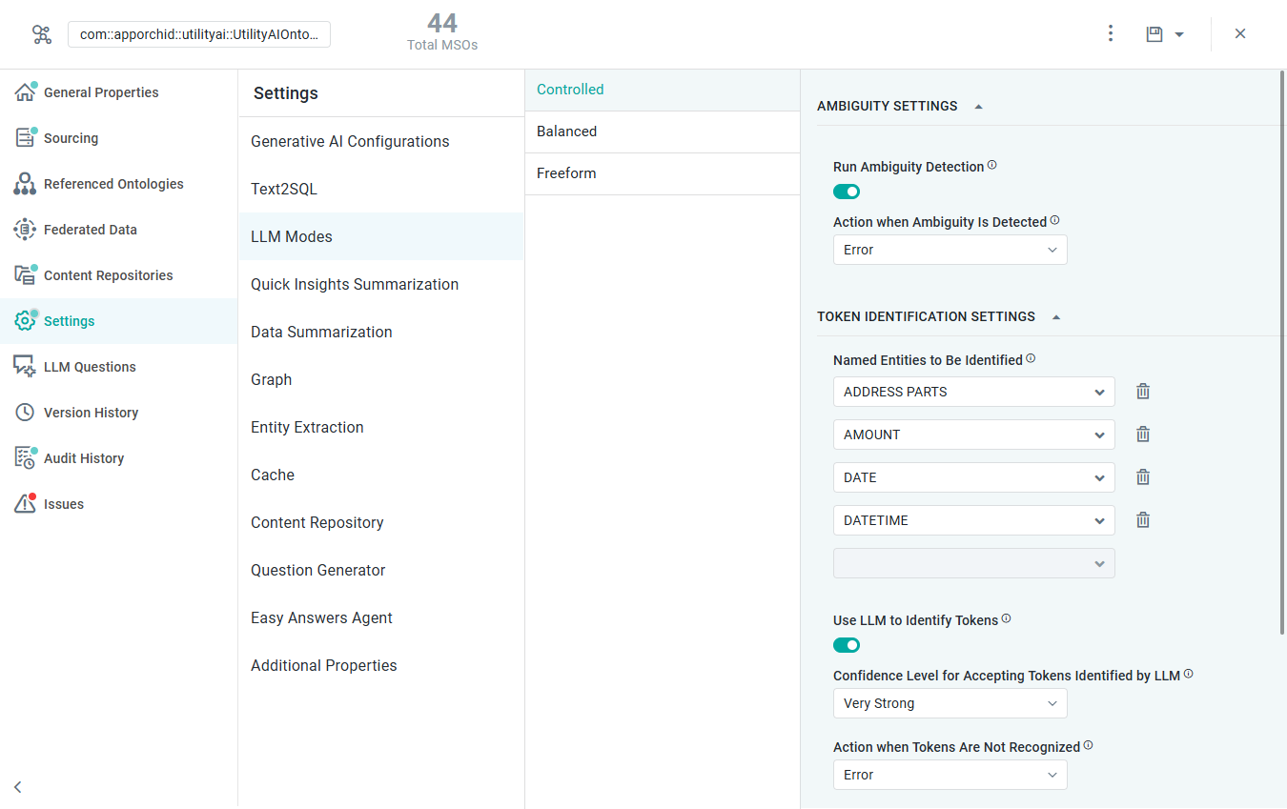The image size is (1287, 809).
Task: Click the right panel vertical scrollbar
Action: [x=1282, y=353]
